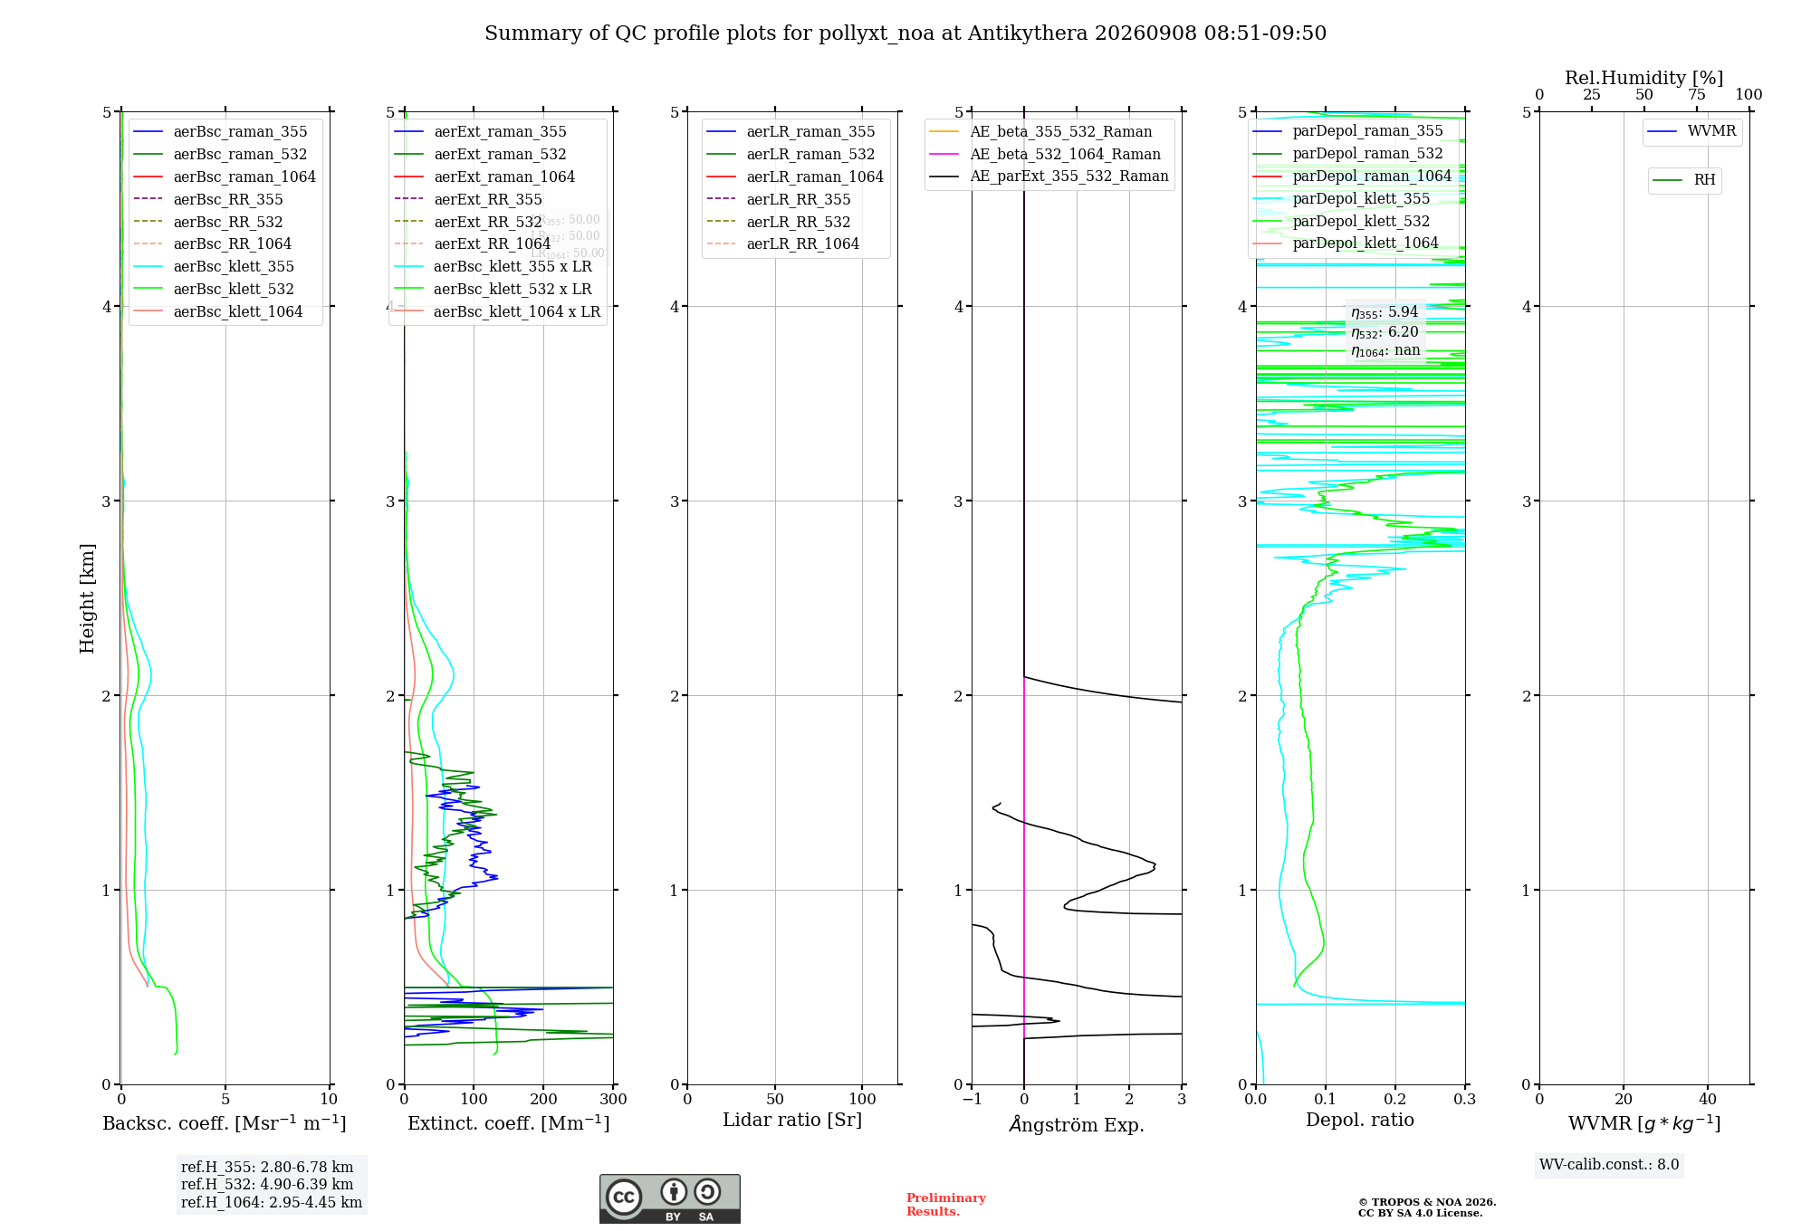The image size is (1811, 1231).
Task: Click the ref.H_1064: 2.95-4.45 km note
Action: tap(272, 1203)
